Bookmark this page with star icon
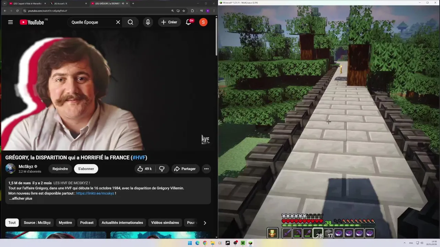The image size is (440, 247). (184, 11)
